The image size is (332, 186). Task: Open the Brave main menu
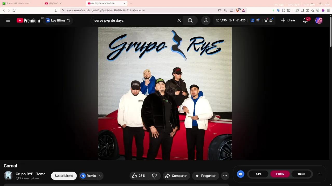[328, 10]
